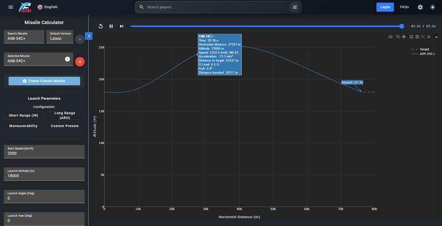Click the Login button
Image resolution: width=442 pixels, height=226 pixels.
[385, 7]
